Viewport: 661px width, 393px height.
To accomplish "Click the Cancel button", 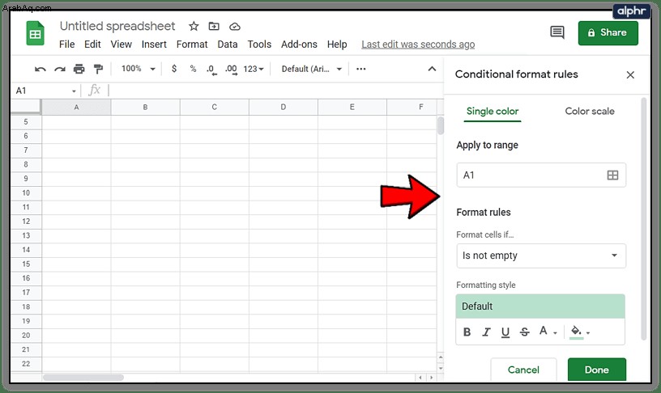I will click(523, 370).
